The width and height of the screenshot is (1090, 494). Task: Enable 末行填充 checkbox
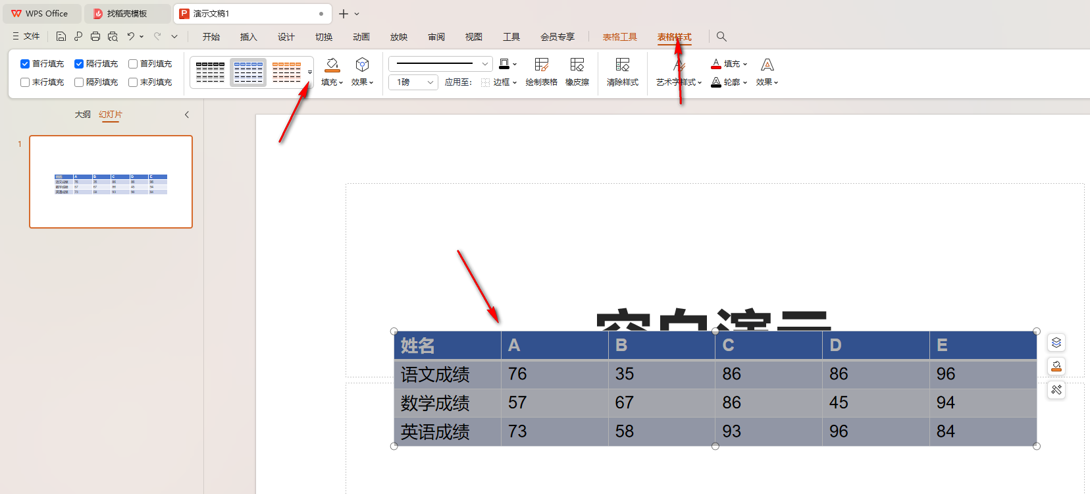[25, 82]
